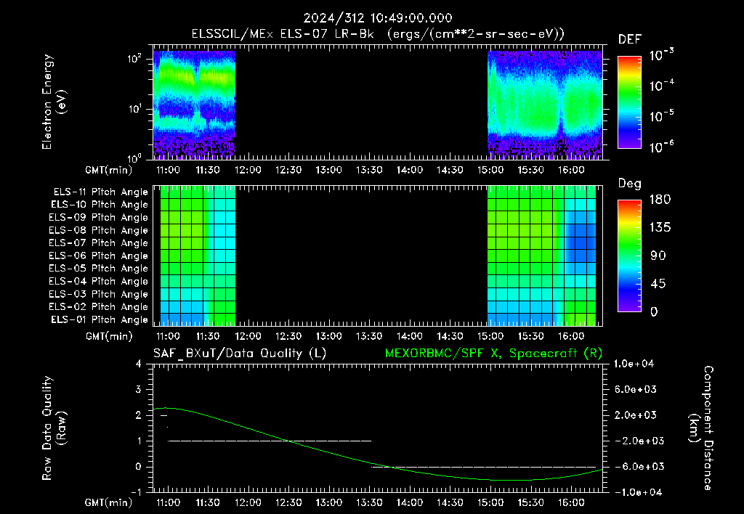
Task: Click the 10^-3 label on DEF scale
Action: click(662, 55)
